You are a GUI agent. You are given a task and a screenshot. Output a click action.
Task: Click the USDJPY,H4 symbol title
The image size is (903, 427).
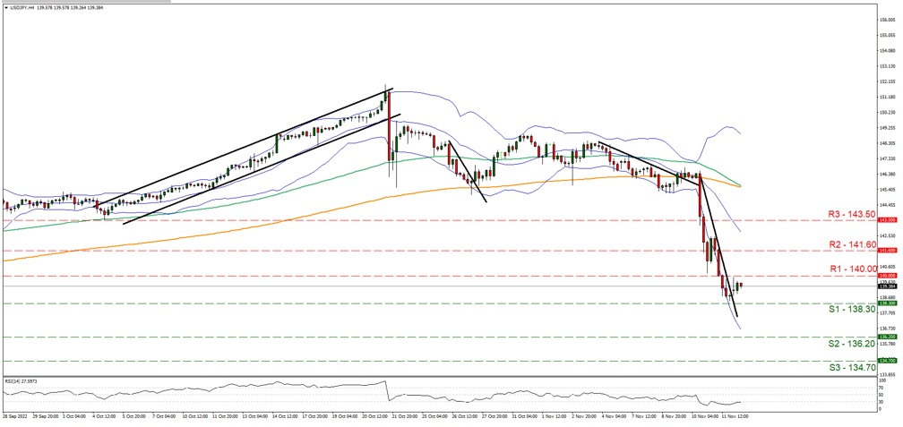click(x=22, y=9)
